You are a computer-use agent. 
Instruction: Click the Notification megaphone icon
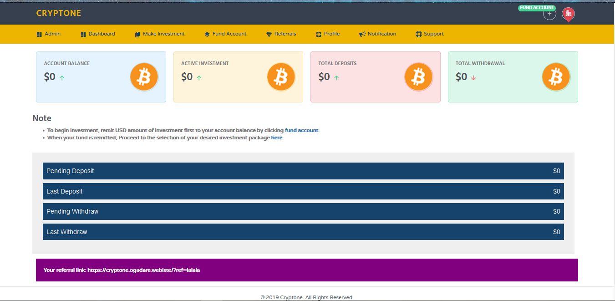(362, 34)
